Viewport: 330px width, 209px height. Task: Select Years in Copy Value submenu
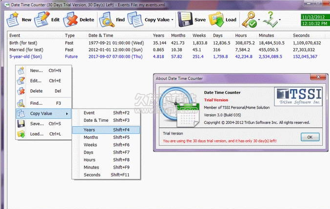(x=106, y=130)
